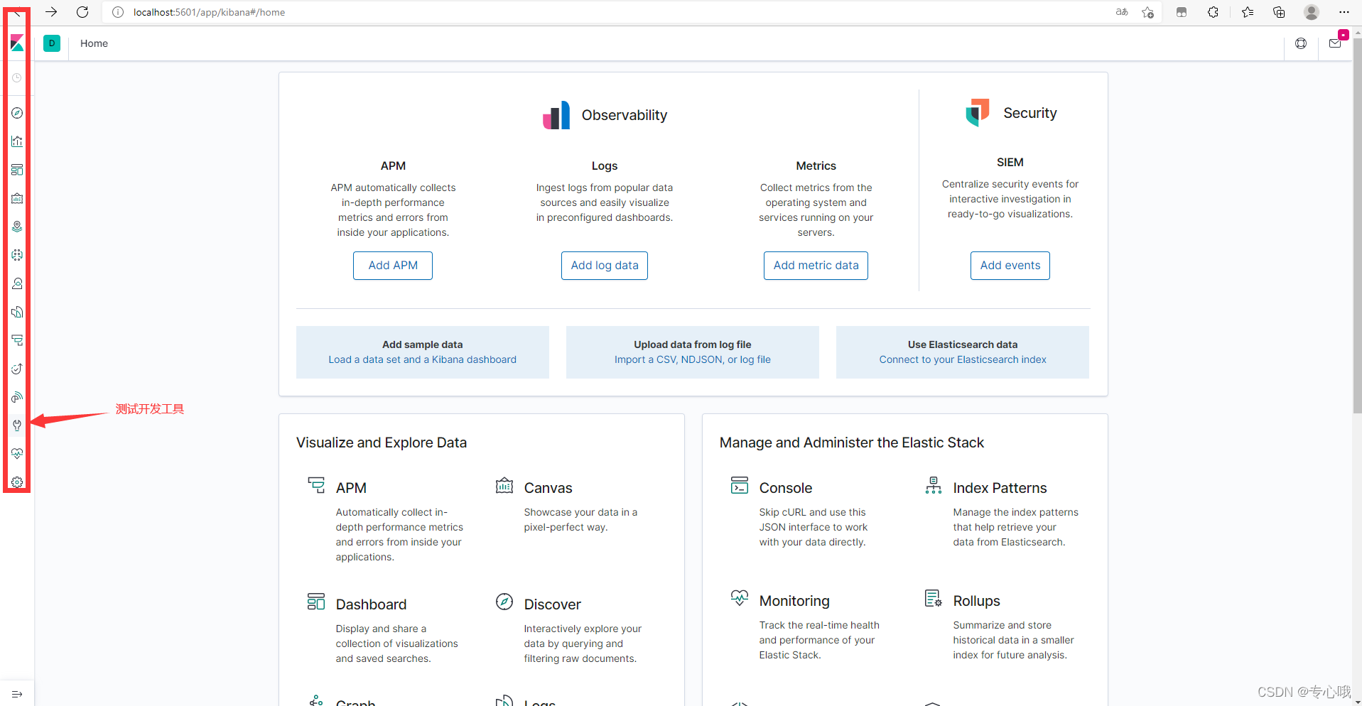The height and width of the screenshot is (706, 1362).
Task: Click the Console card icon
Action: (x=740, y=485)
